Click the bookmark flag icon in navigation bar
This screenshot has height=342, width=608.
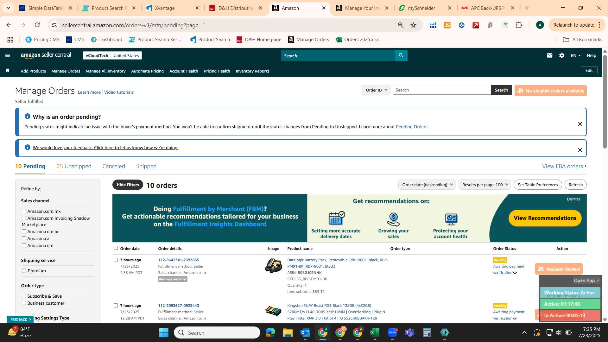click(8, 71)
